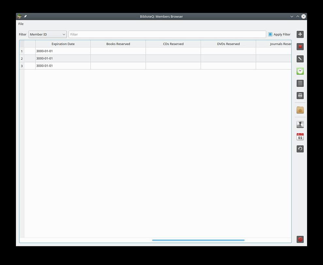
Task: Select row 2 header in table
Action: click(22, 58)
